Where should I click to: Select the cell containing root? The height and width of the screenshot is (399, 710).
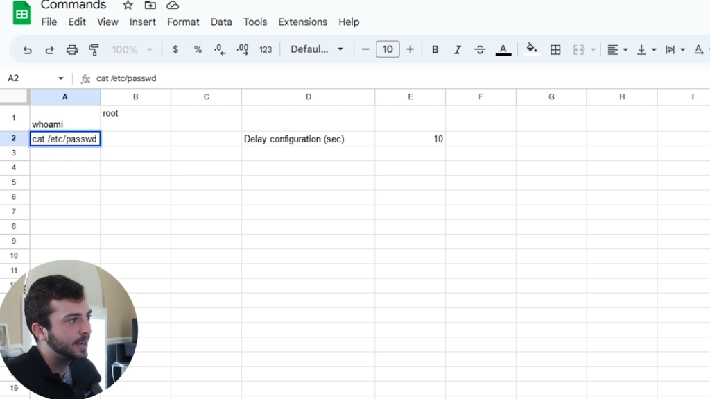coord(135,119)
